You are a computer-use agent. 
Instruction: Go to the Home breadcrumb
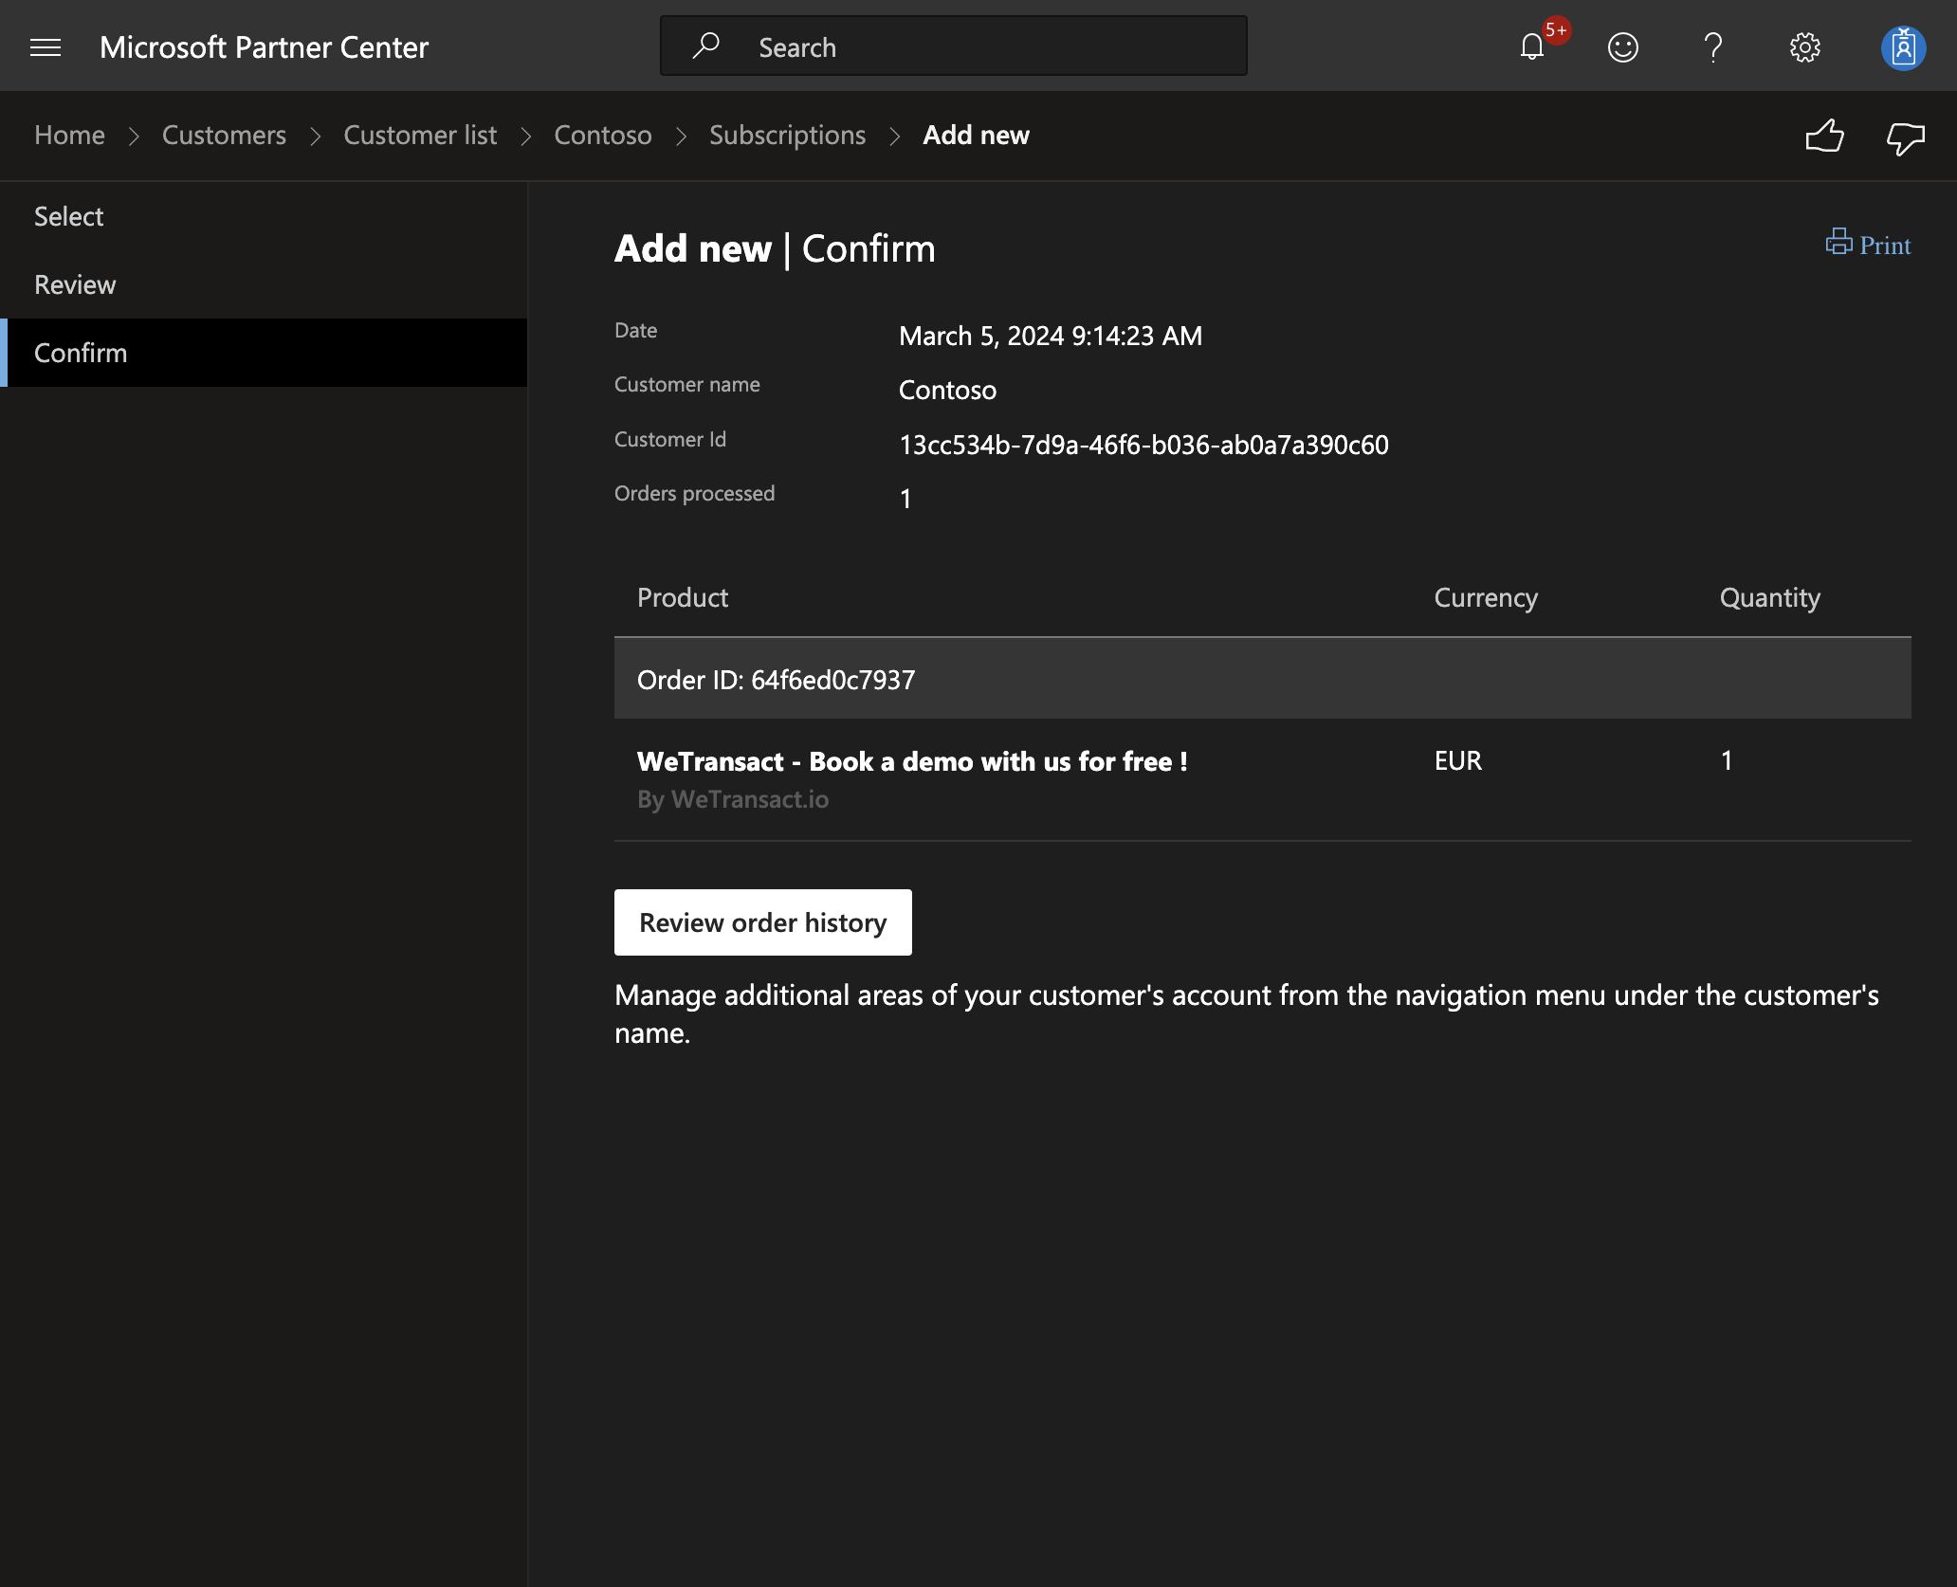[69, 136]
